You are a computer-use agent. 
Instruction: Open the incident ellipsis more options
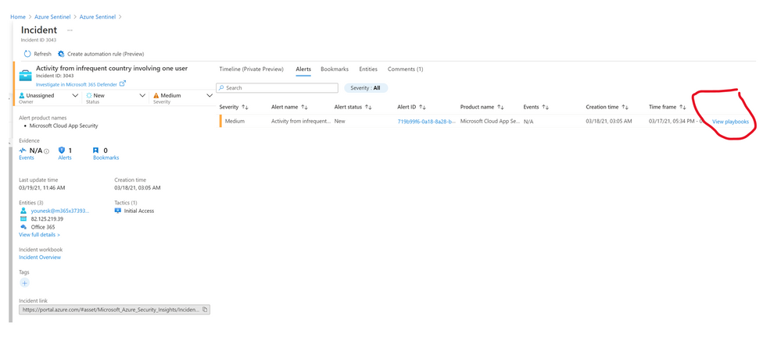click(x=70, y=30)
